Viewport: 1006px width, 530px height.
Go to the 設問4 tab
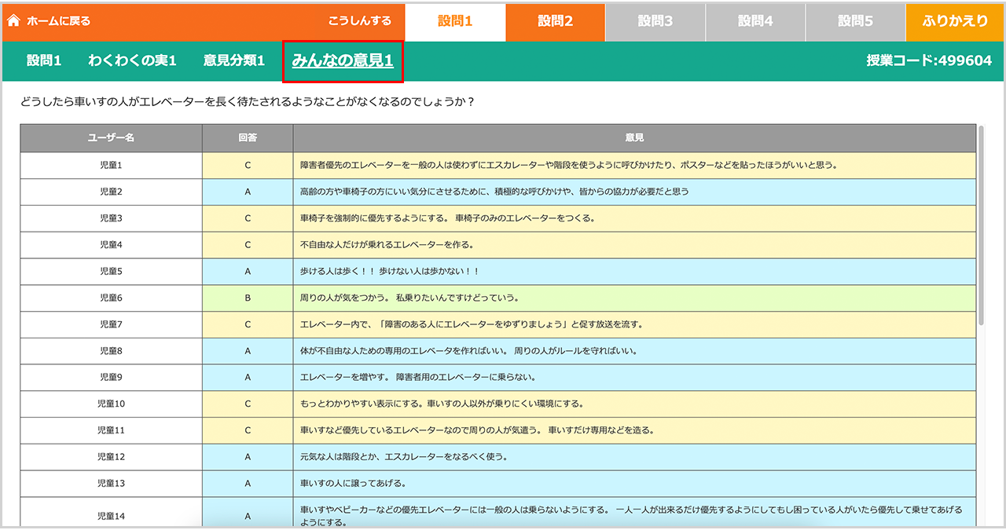click(755, 22)
